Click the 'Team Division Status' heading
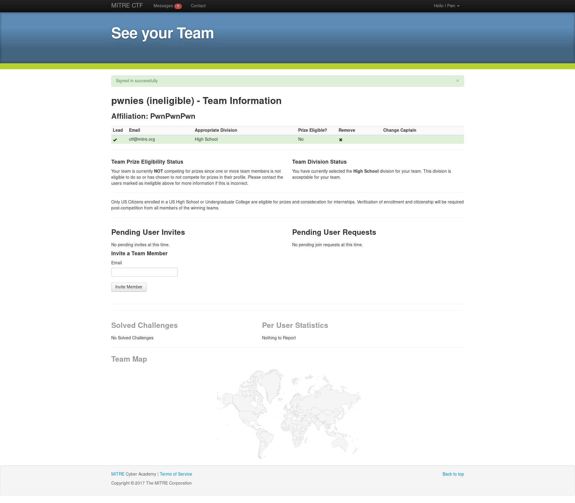Viewport: 575px width, 503px height. pyautogui.click(x=319, y=162)
